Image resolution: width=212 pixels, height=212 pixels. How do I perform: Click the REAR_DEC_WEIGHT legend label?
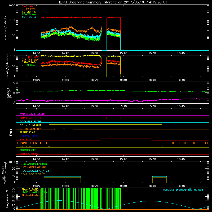click(x=33, y=174)
